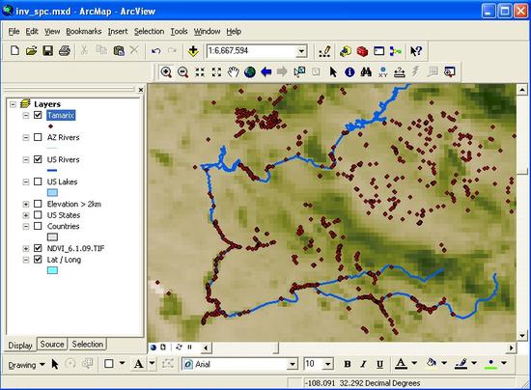Open the ModelBuilder icon
This screenshot has width=531, height=390.
pos(396,51)
